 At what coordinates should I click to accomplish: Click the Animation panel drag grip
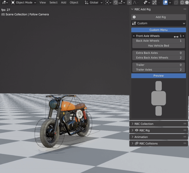click(185, 137)
